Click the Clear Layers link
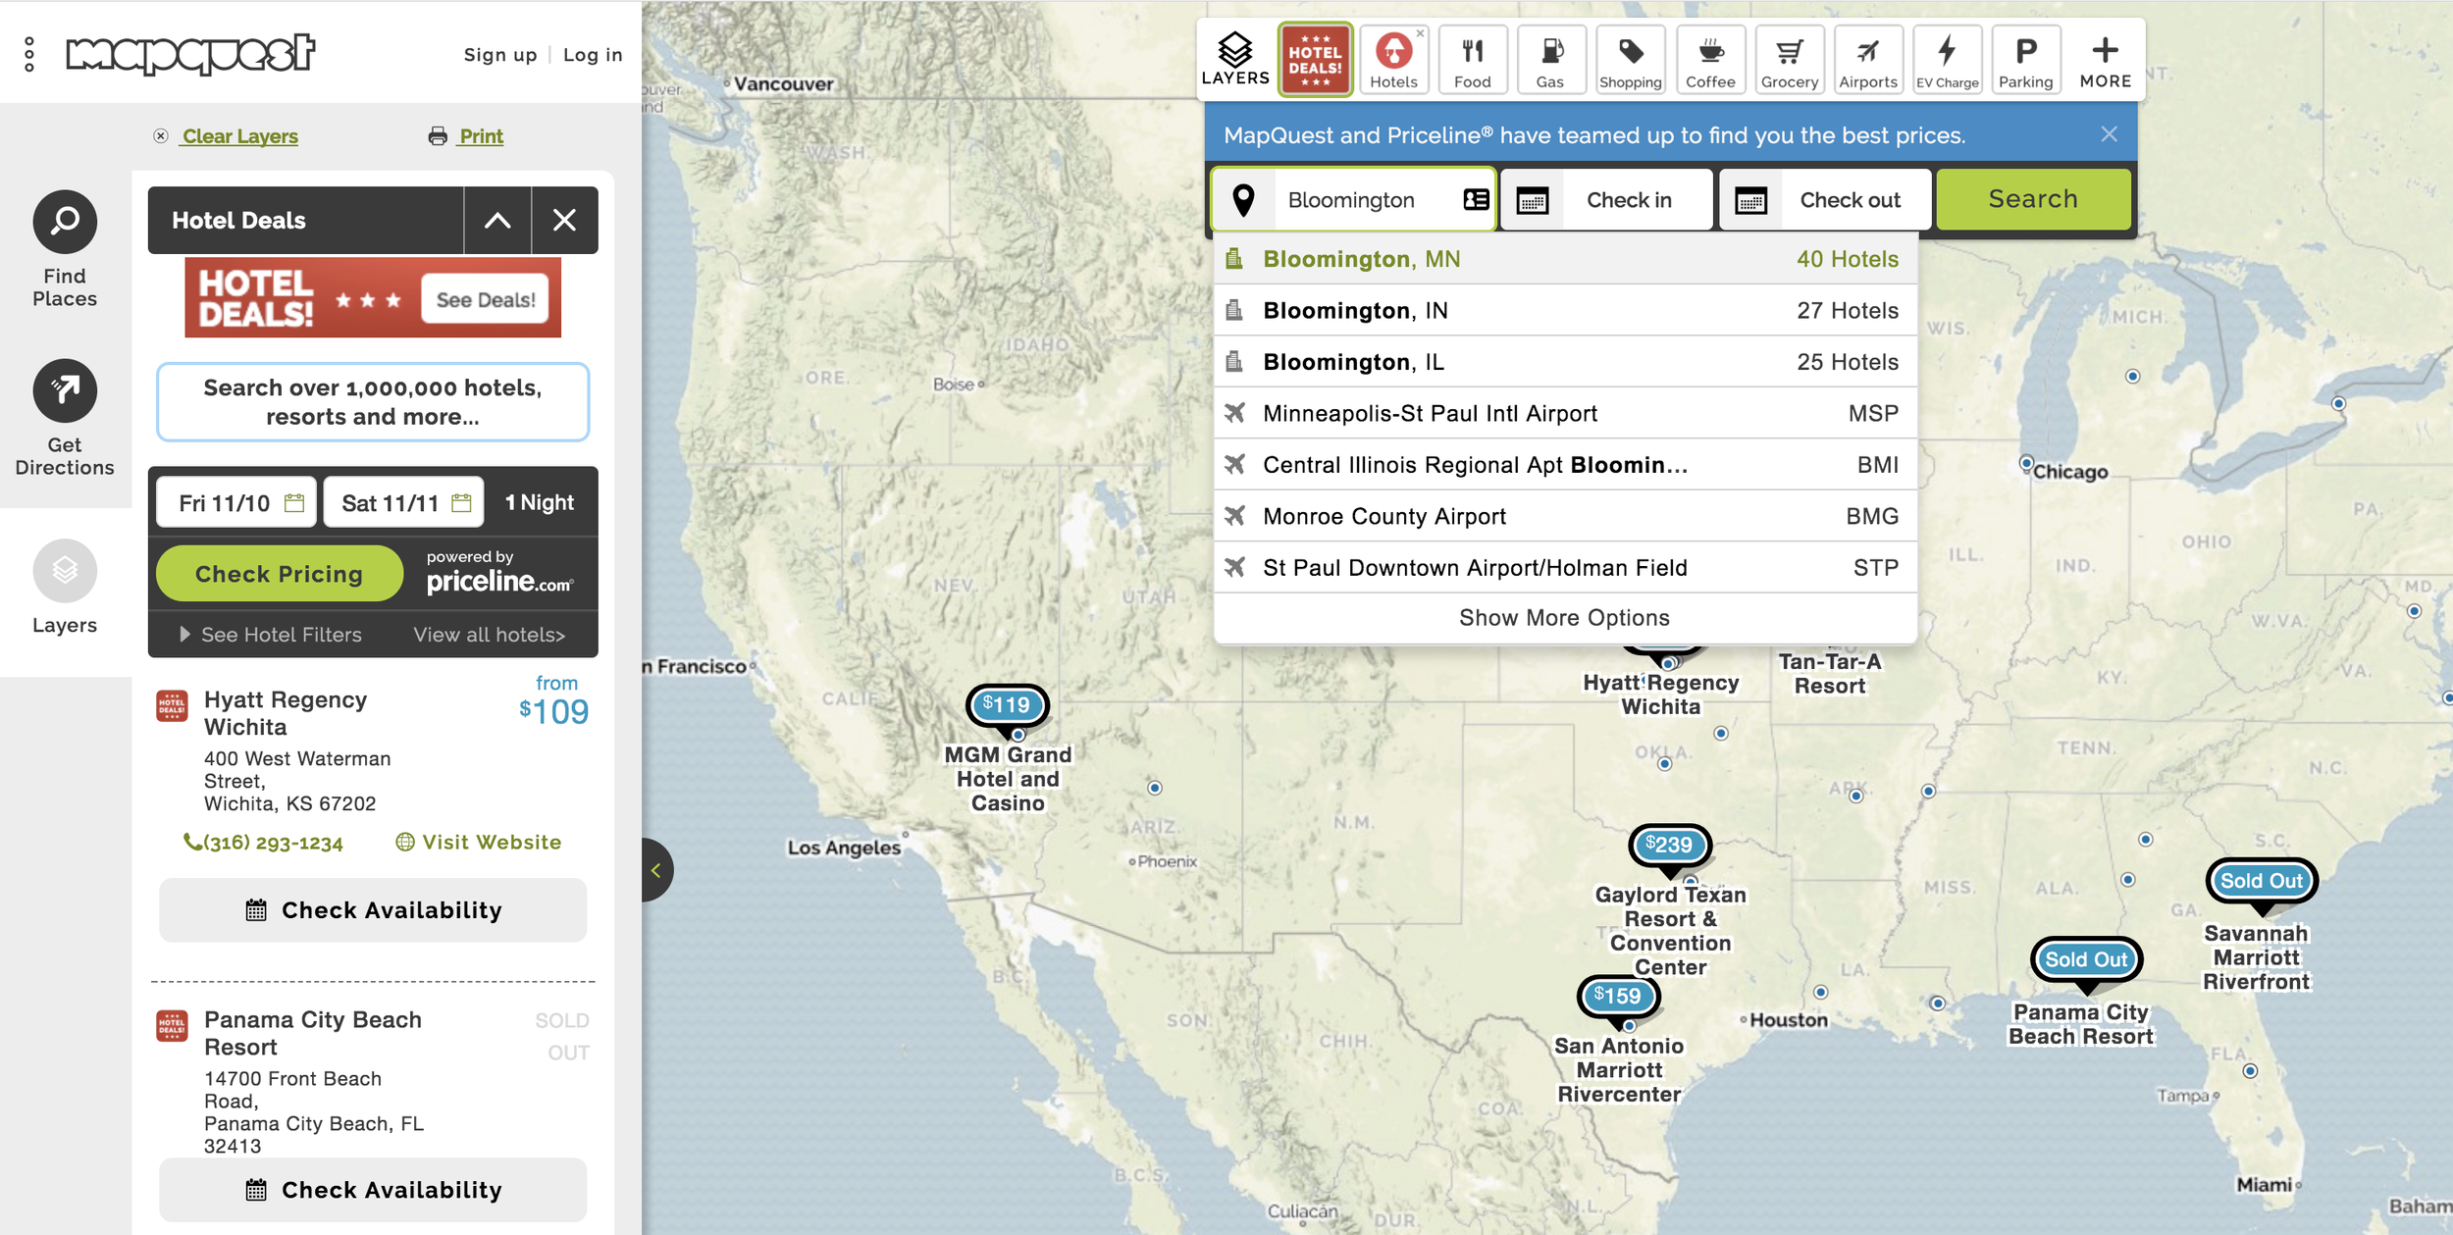Screen dimensions: 2453x1235 [239, 136]
